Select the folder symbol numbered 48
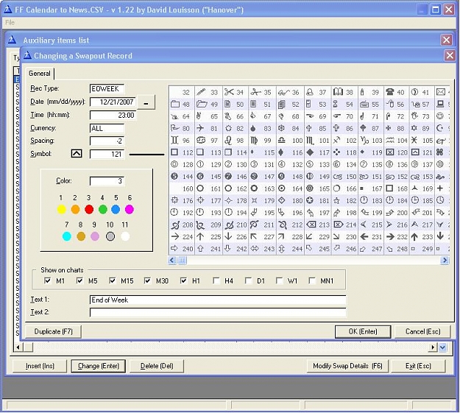460x413 pixels. tap(175, 104)
